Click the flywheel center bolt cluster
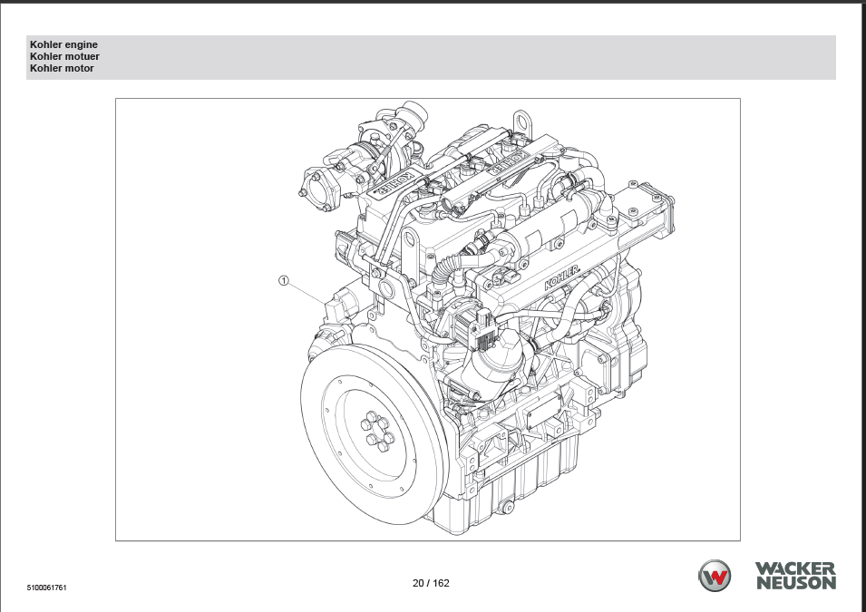 click(377, 432)
